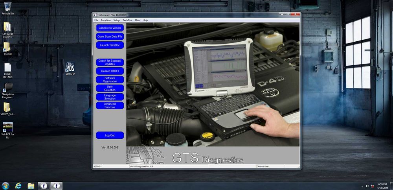The image size is (393, 190).
Task: Click Default User in status bar
Action: [x=263, y=166]
